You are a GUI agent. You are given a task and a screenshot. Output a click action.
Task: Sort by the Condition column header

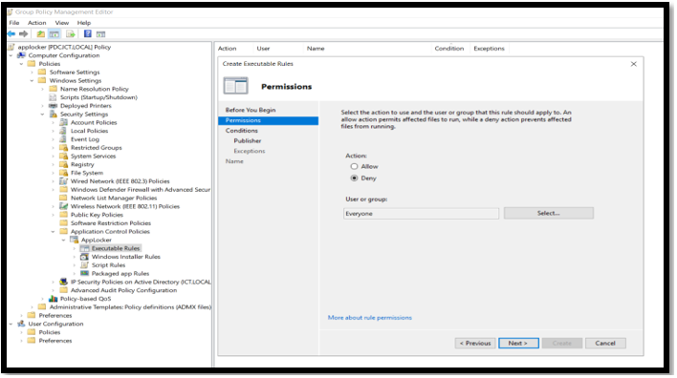click(449, 49)
